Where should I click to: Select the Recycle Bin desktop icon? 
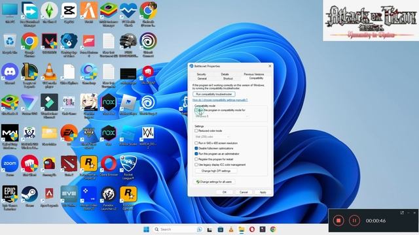click(x=10, y=42)
